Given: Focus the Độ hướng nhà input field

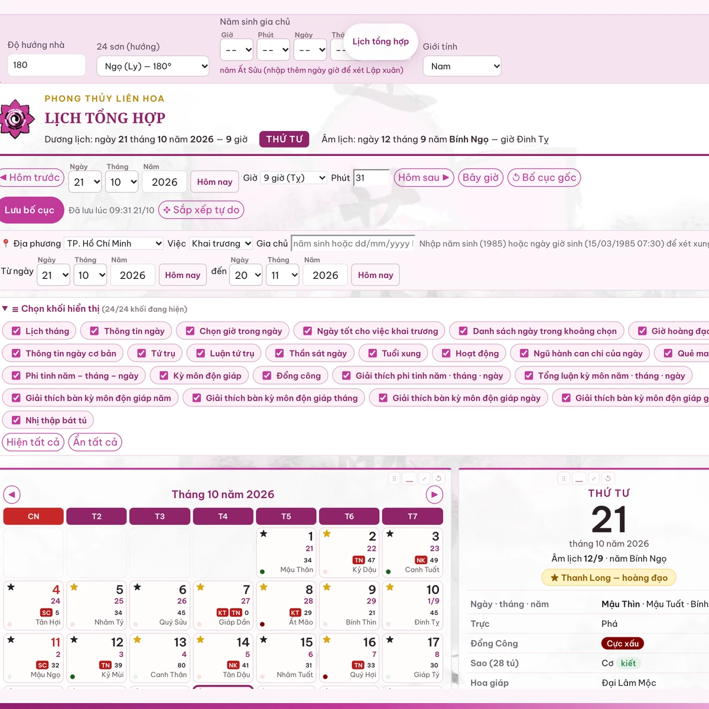Looking at the screenshot, I should [46, 65].
